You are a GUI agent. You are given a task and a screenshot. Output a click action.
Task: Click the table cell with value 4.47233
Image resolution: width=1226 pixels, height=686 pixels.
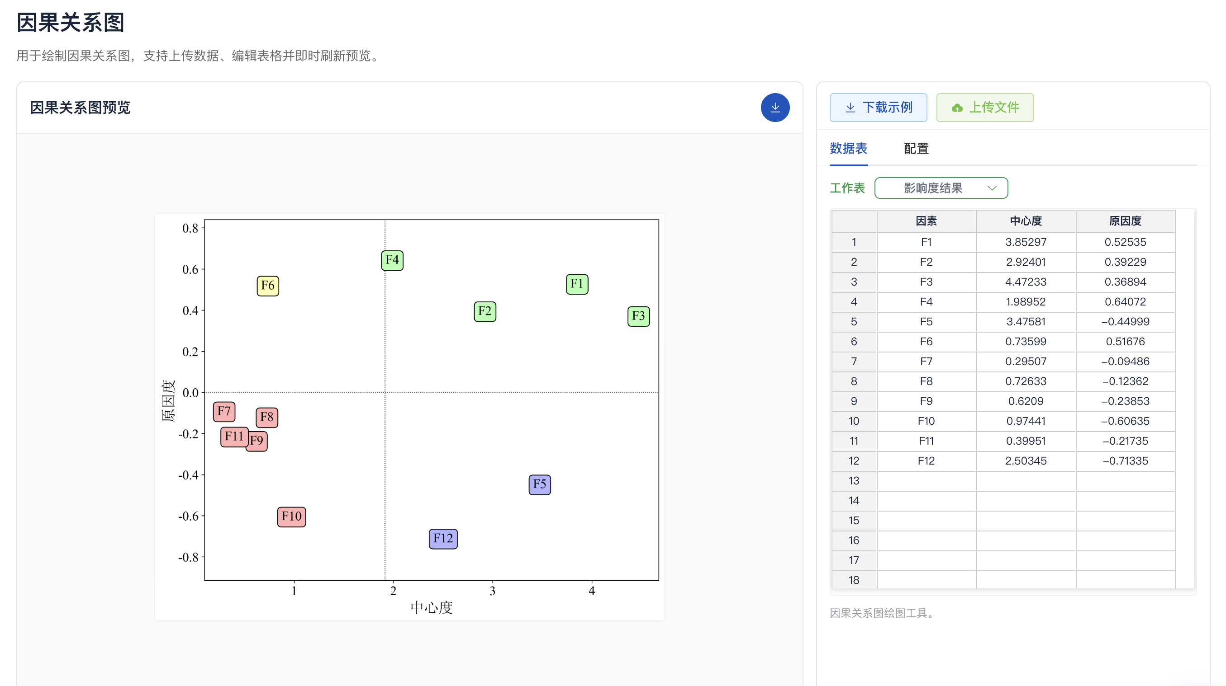(1026, 282)
